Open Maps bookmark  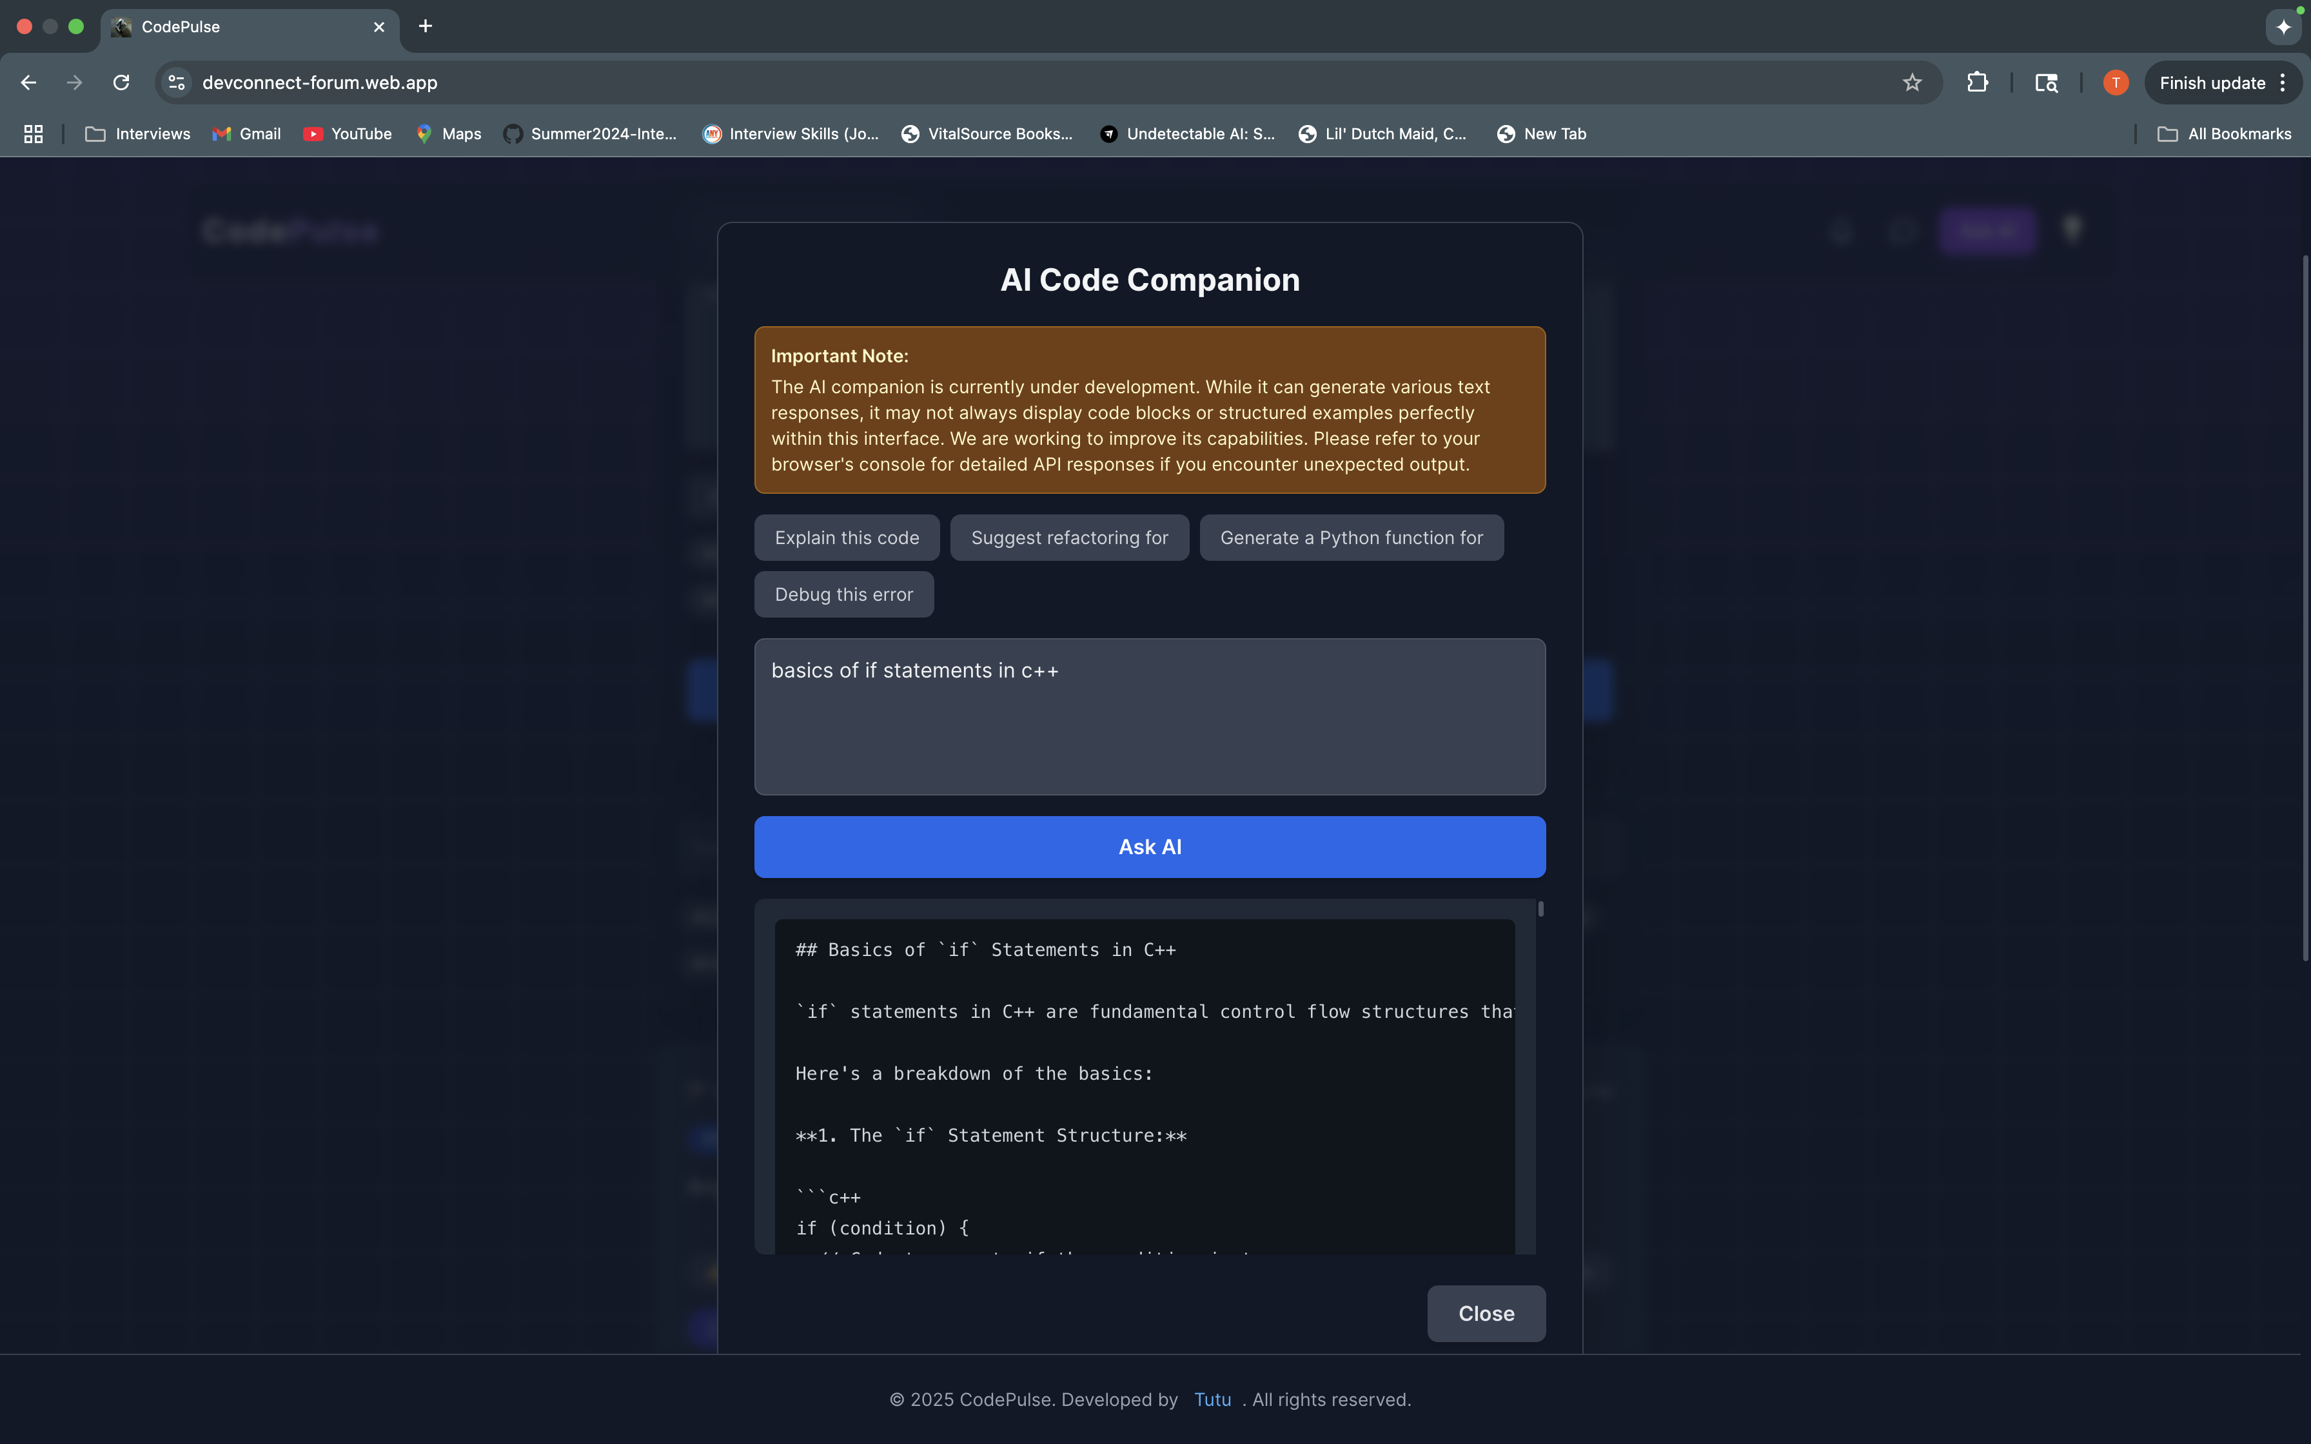[449, 133]
